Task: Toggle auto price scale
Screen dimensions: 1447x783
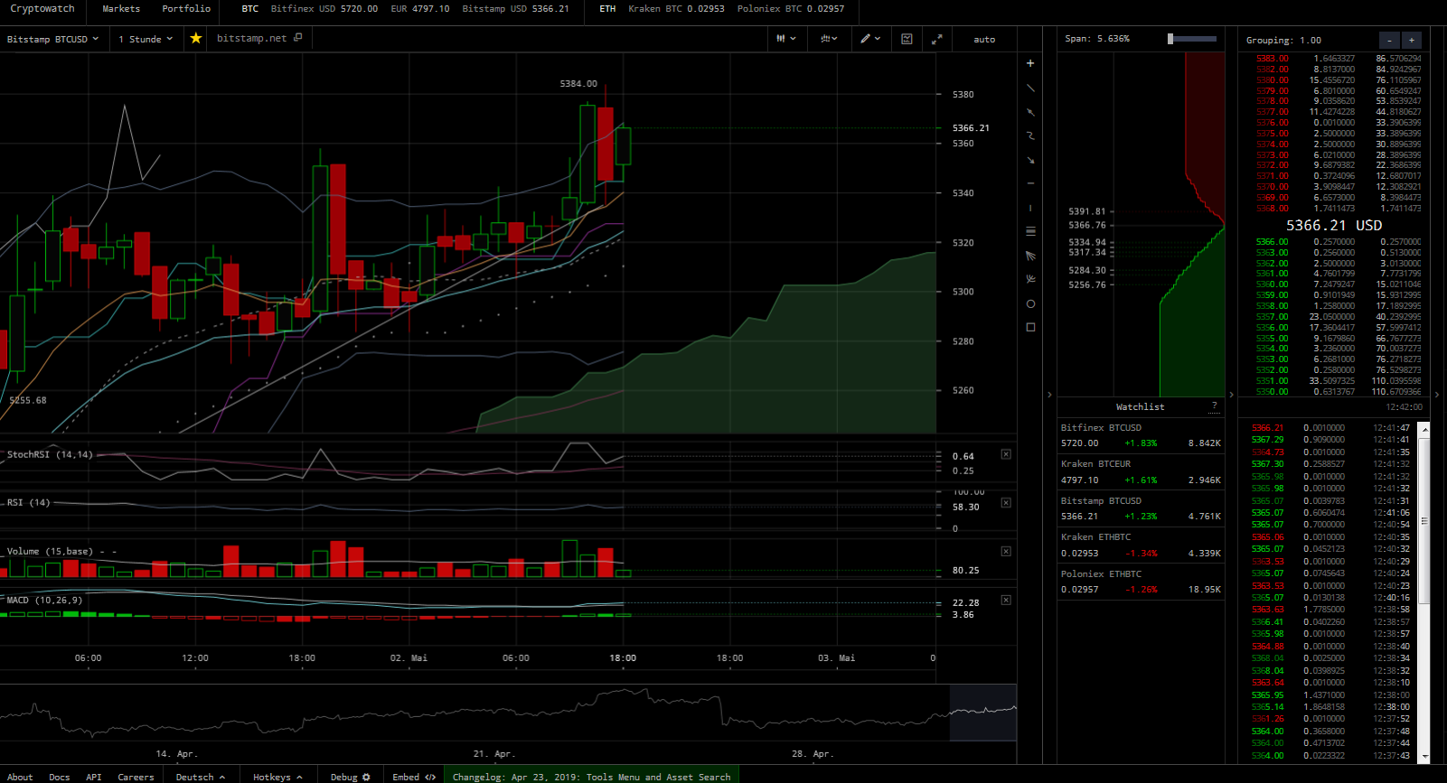Action: coord(984,39)
